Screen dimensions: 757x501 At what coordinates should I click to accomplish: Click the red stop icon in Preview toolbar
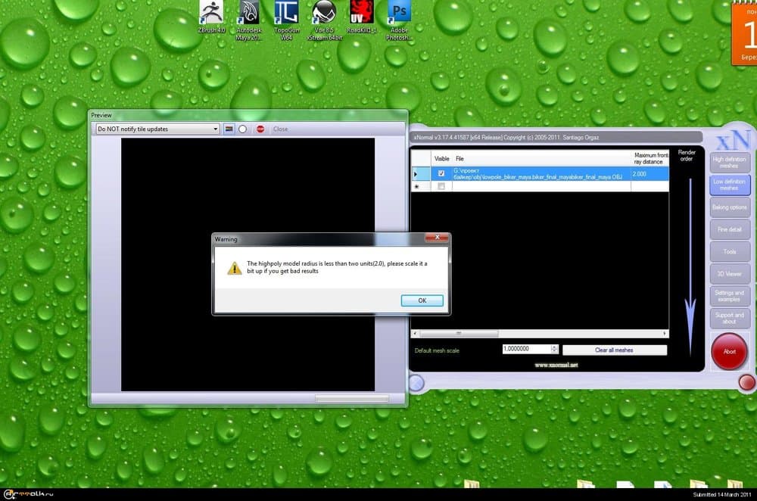(260, 129)
